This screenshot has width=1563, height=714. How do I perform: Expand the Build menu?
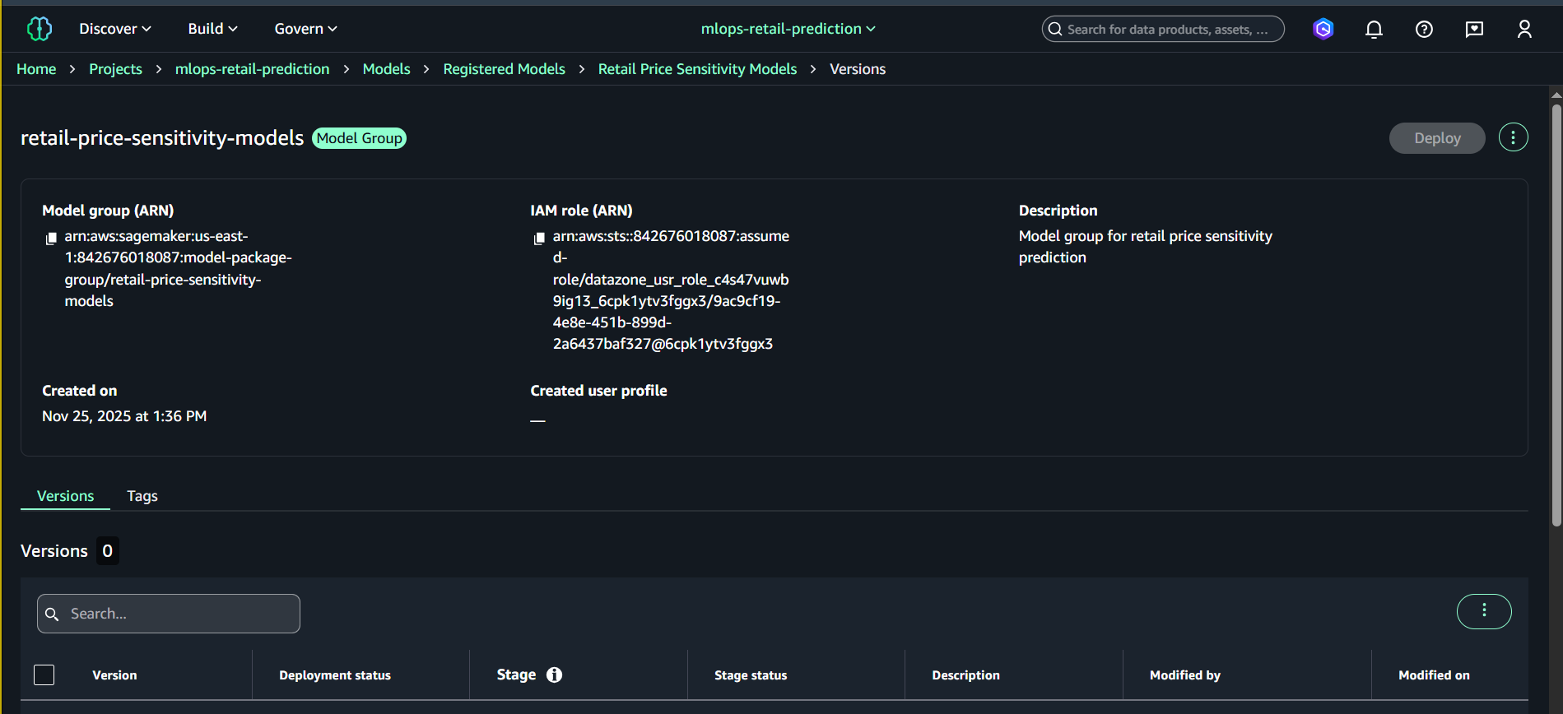coord(212,29)
